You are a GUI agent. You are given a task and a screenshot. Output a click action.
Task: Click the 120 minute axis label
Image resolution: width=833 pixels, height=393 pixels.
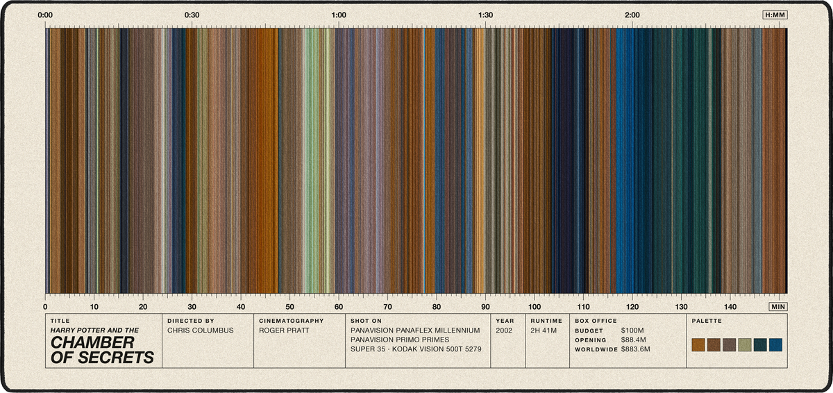[632, 306]
